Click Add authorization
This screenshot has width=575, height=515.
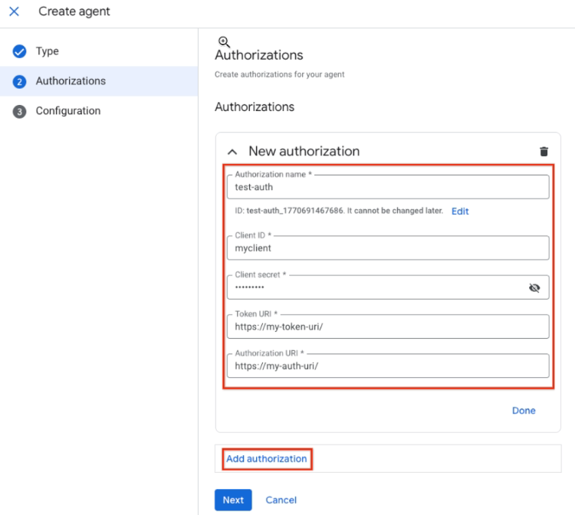(x=266, y=459)
